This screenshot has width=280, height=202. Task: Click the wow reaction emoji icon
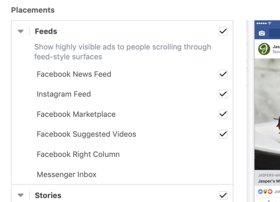coord(265,191)
